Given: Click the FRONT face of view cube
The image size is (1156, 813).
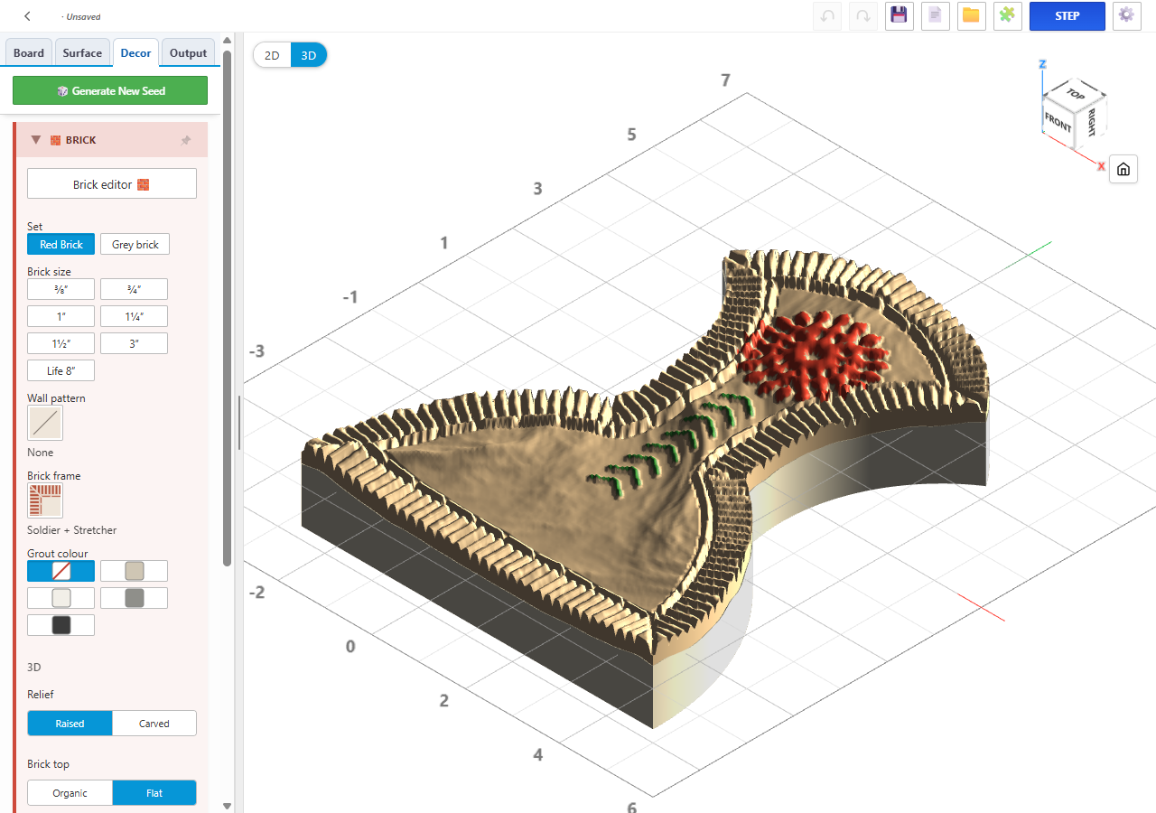Looking at the screenshot, I should pos(1058,122).
